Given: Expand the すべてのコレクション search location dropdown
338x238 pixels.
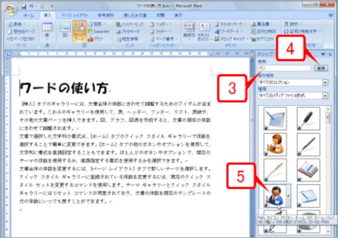Looking at the screenshot, I should click(325, 82).
